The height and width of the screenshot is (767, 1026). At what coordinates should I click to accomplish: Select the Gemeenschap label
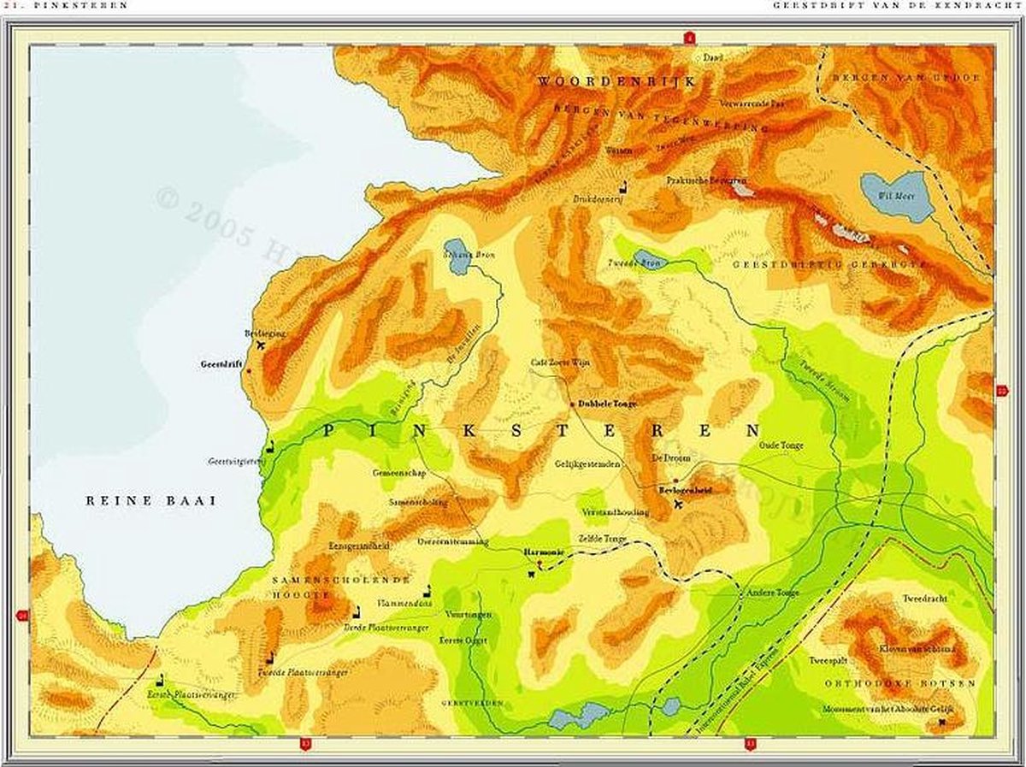pos(398,473)
